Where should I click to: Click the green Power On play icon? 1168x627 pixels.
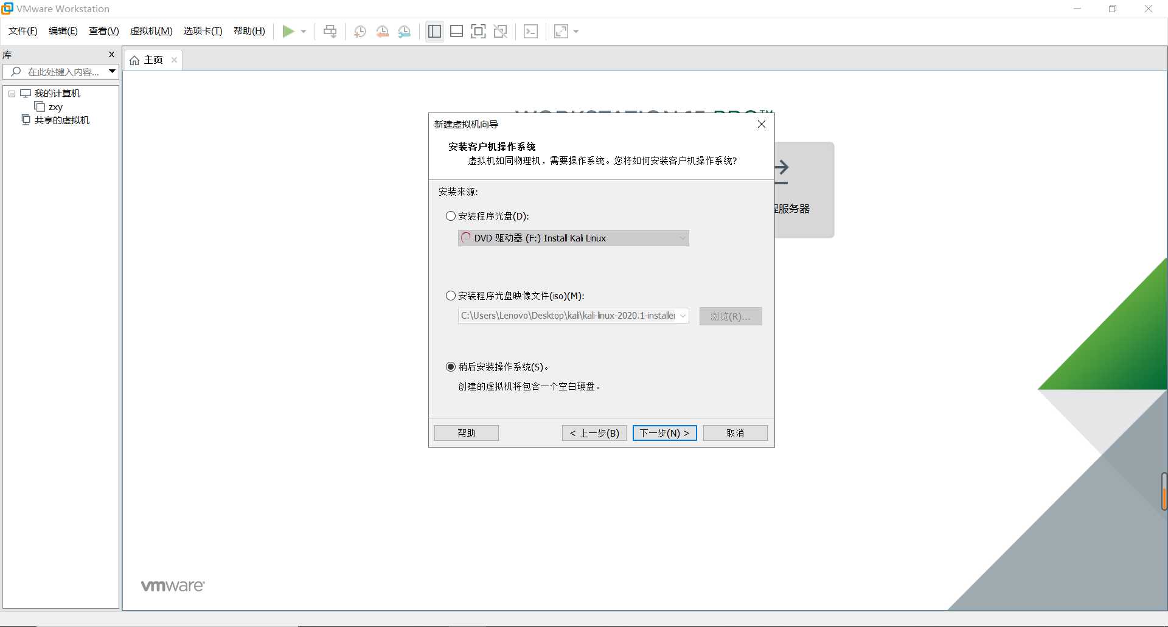coord(288,32)
